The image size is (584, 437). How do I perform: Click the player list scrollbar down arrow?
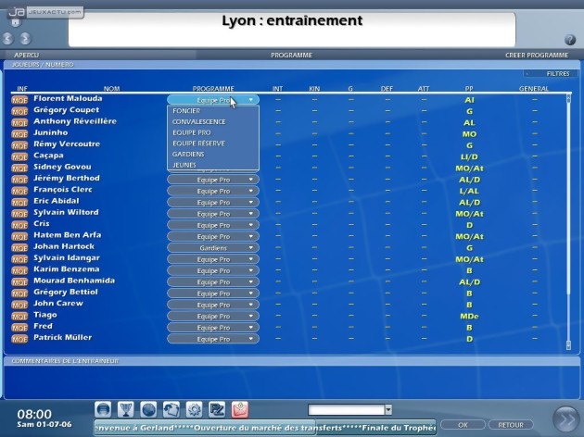pyautogui.click(x=568, y=345)
